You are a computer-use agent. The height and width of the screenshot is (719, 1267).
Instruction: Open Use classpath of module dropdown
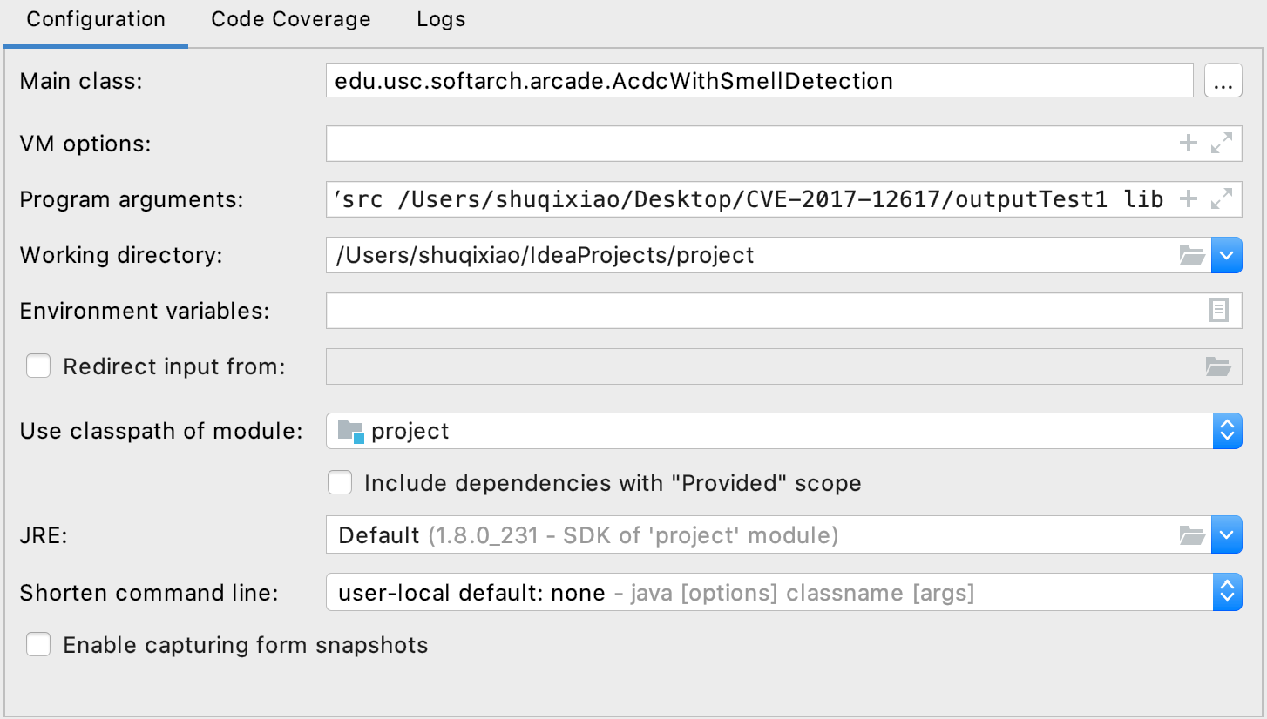click(x=1227, y=430)
